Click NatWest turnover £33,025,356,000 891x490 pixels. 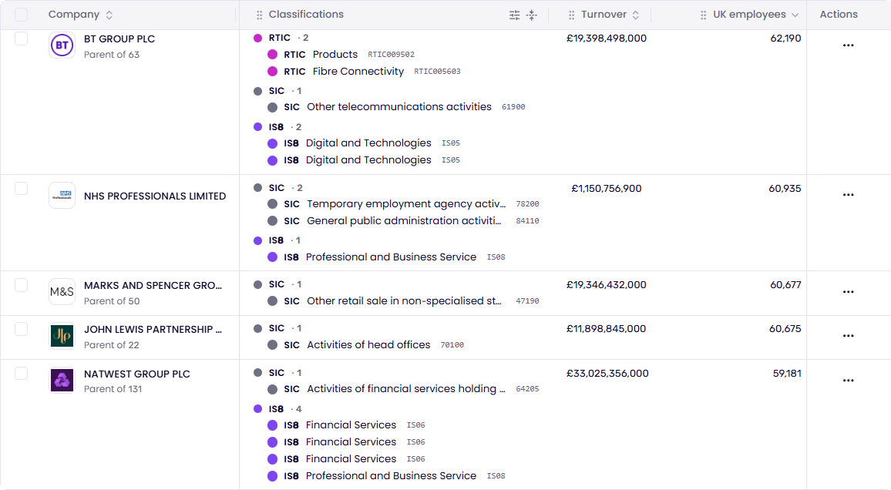click(607, 374)
